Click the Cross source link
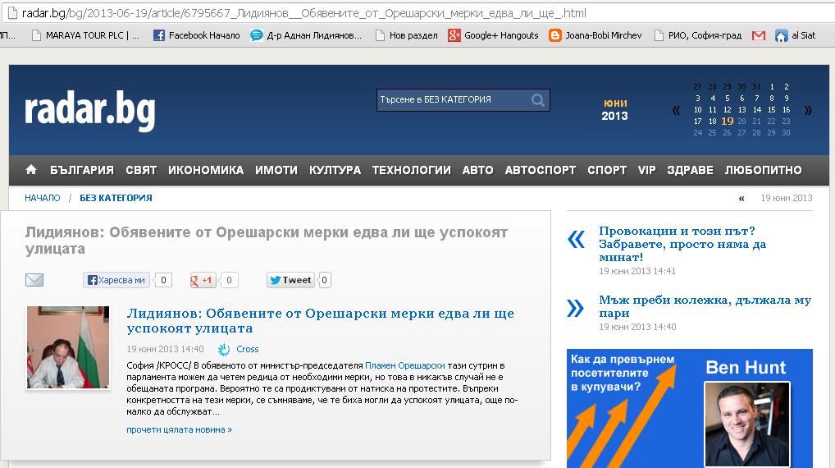The height and width of the screenshot is (468, 835). (247, 349)
